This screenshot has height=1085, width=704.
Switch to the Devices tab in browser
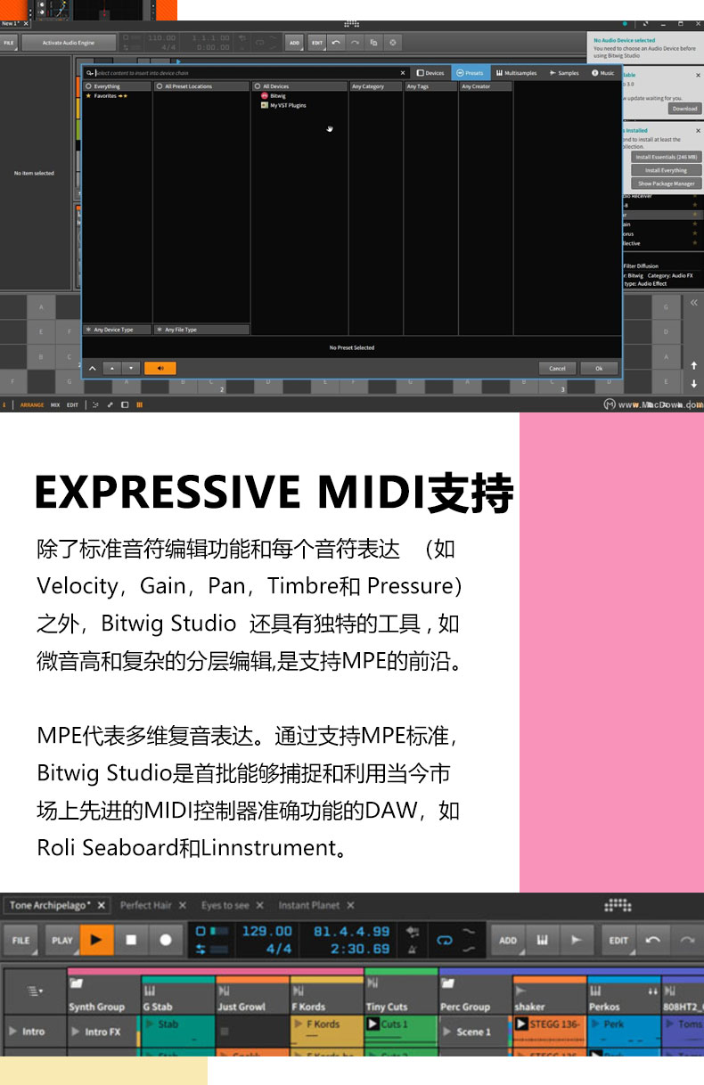click(x=430, y=73)
